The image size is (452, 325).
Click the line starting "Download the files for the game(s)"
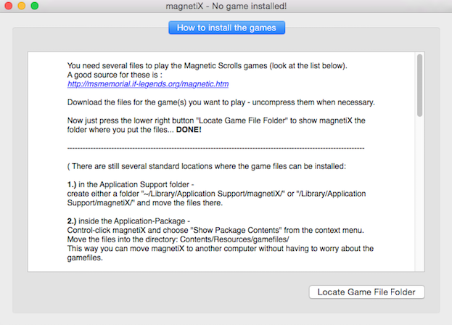[x=221, y=102]
